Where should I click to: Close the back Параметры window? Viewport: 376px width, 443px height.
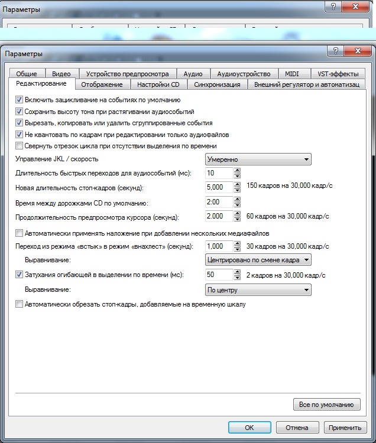355,6
